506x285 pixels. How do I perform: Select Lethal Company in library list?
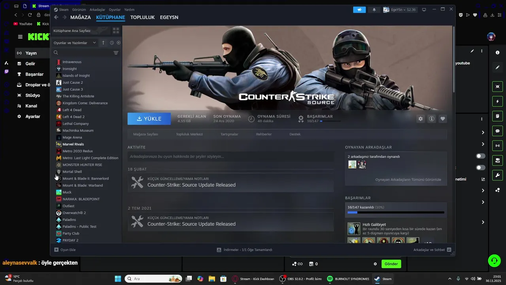(x=76, y=123)
